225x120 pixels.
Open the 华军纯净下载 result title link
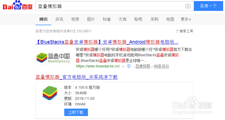(x=77, y=77)
